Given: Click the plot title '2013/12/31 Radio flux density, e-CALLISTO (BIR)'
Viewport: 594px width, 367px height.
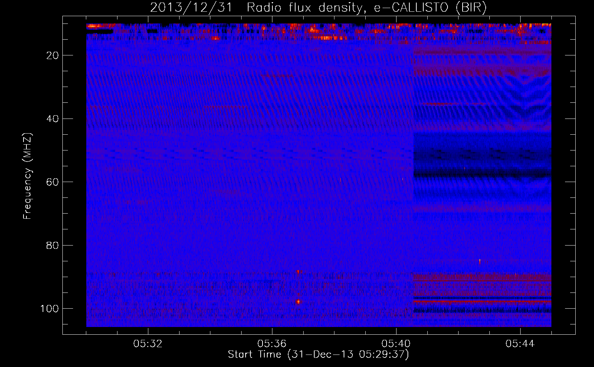Looking at the screenshot, I should coord(318,8).
